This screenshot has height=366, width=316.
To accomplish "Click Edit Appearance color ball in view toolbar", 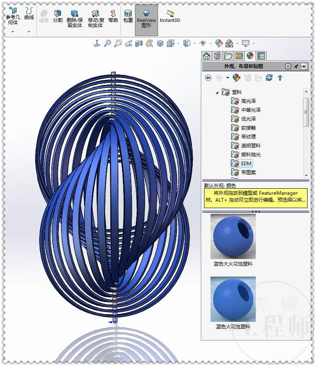I will pos(219,43).
